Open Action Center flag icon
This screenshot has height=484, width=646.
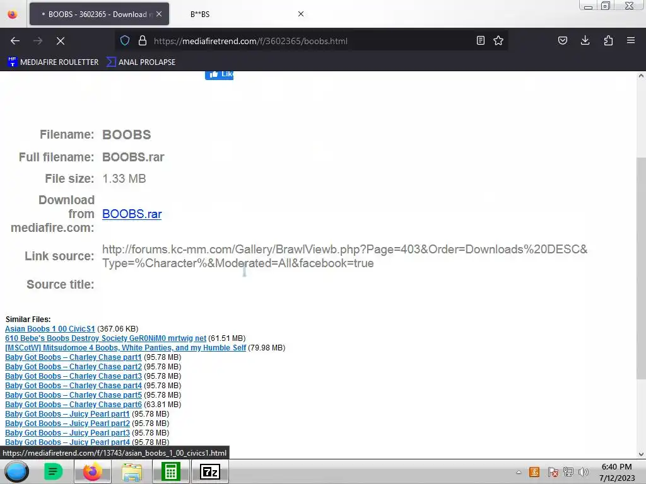pos(553,472)
